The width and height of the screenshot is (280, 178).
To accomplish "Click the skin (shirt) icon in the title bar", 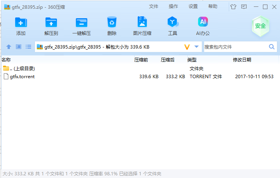I will click(233, 7).
